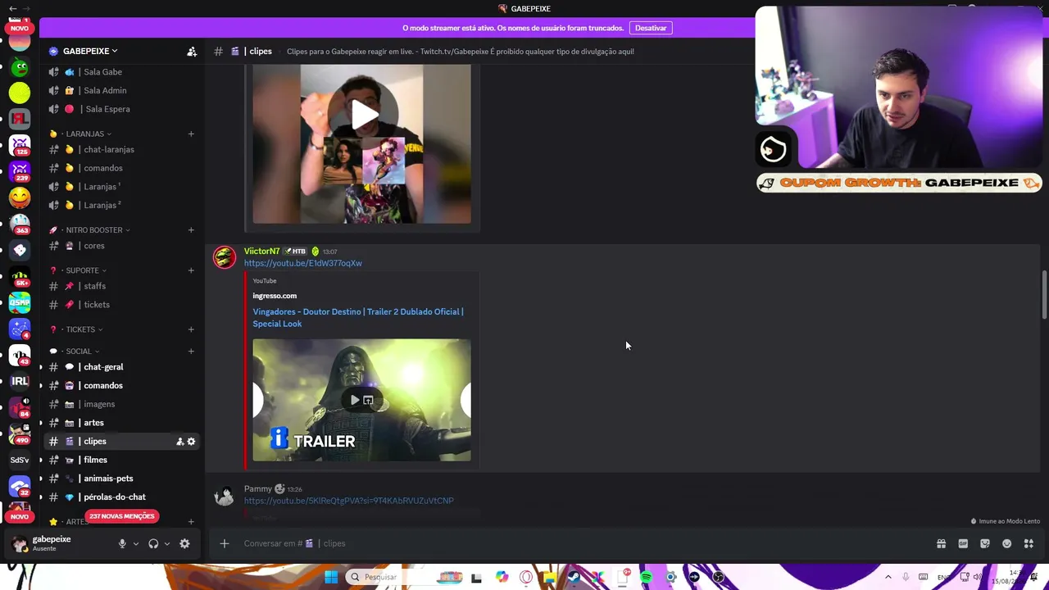Toggle microphone mute in user panel

tap(122, 543)
